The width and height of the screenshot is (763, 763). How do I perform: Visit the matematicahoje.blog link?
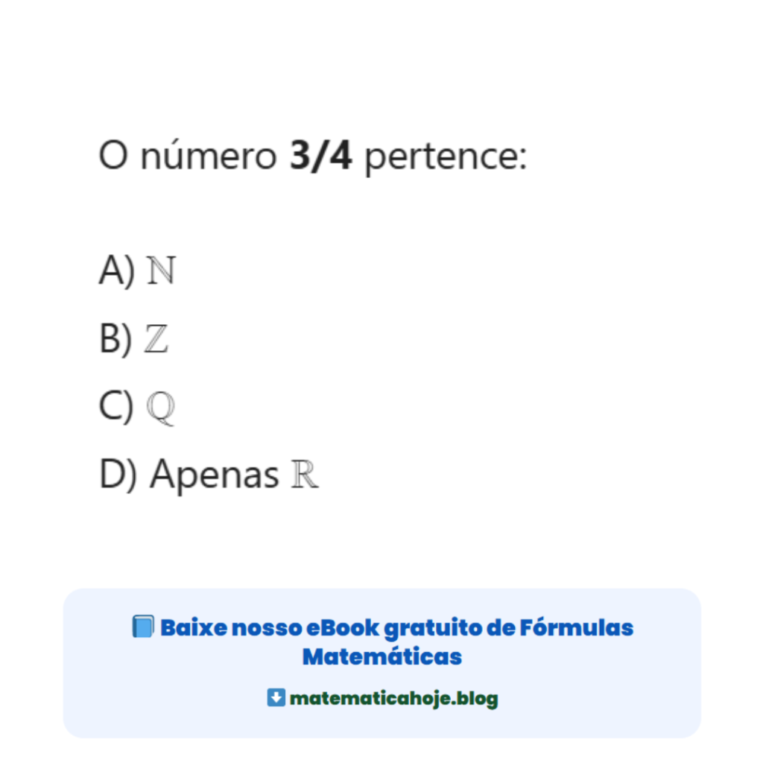[393, 699]
